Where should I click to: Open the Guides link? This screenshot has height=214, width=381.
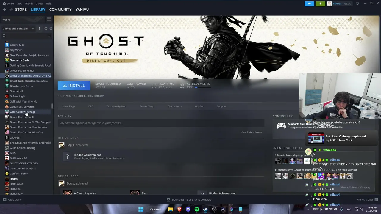point(199,106)
